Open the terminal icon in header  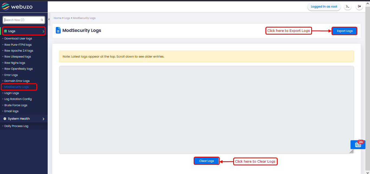[x=348, y=6]
